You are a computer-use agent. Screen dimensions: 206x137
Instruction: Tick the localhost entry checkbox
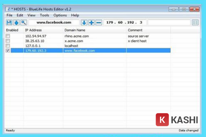pyautogui.click(x=8, y=46)
